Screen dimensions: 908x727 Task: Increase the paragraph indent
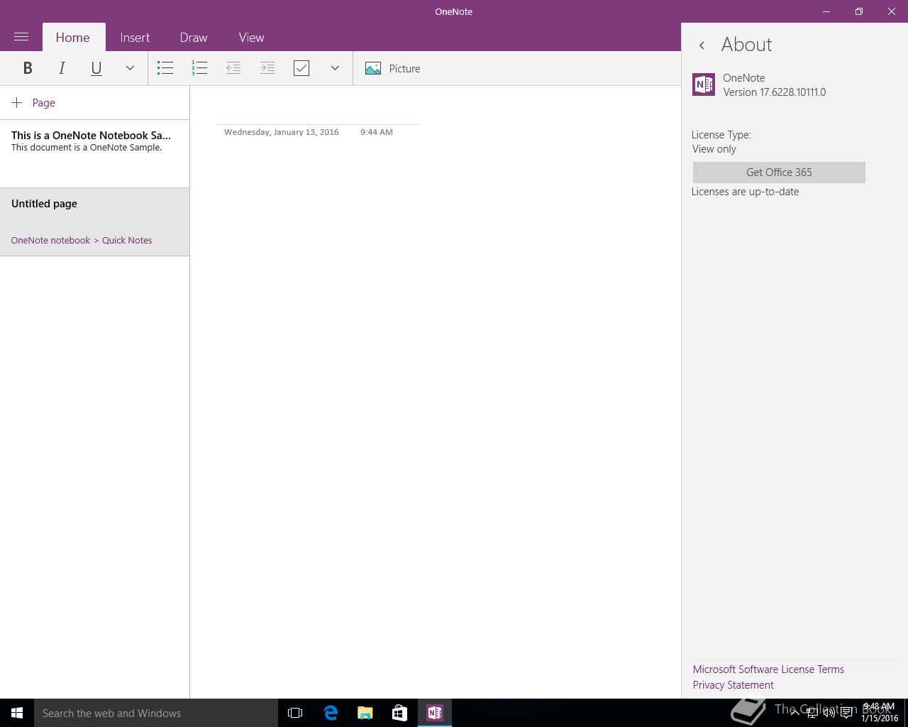(267, 68)
